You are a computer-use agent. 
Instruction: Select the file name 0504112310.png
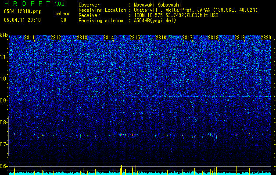(x=22, y=12)
